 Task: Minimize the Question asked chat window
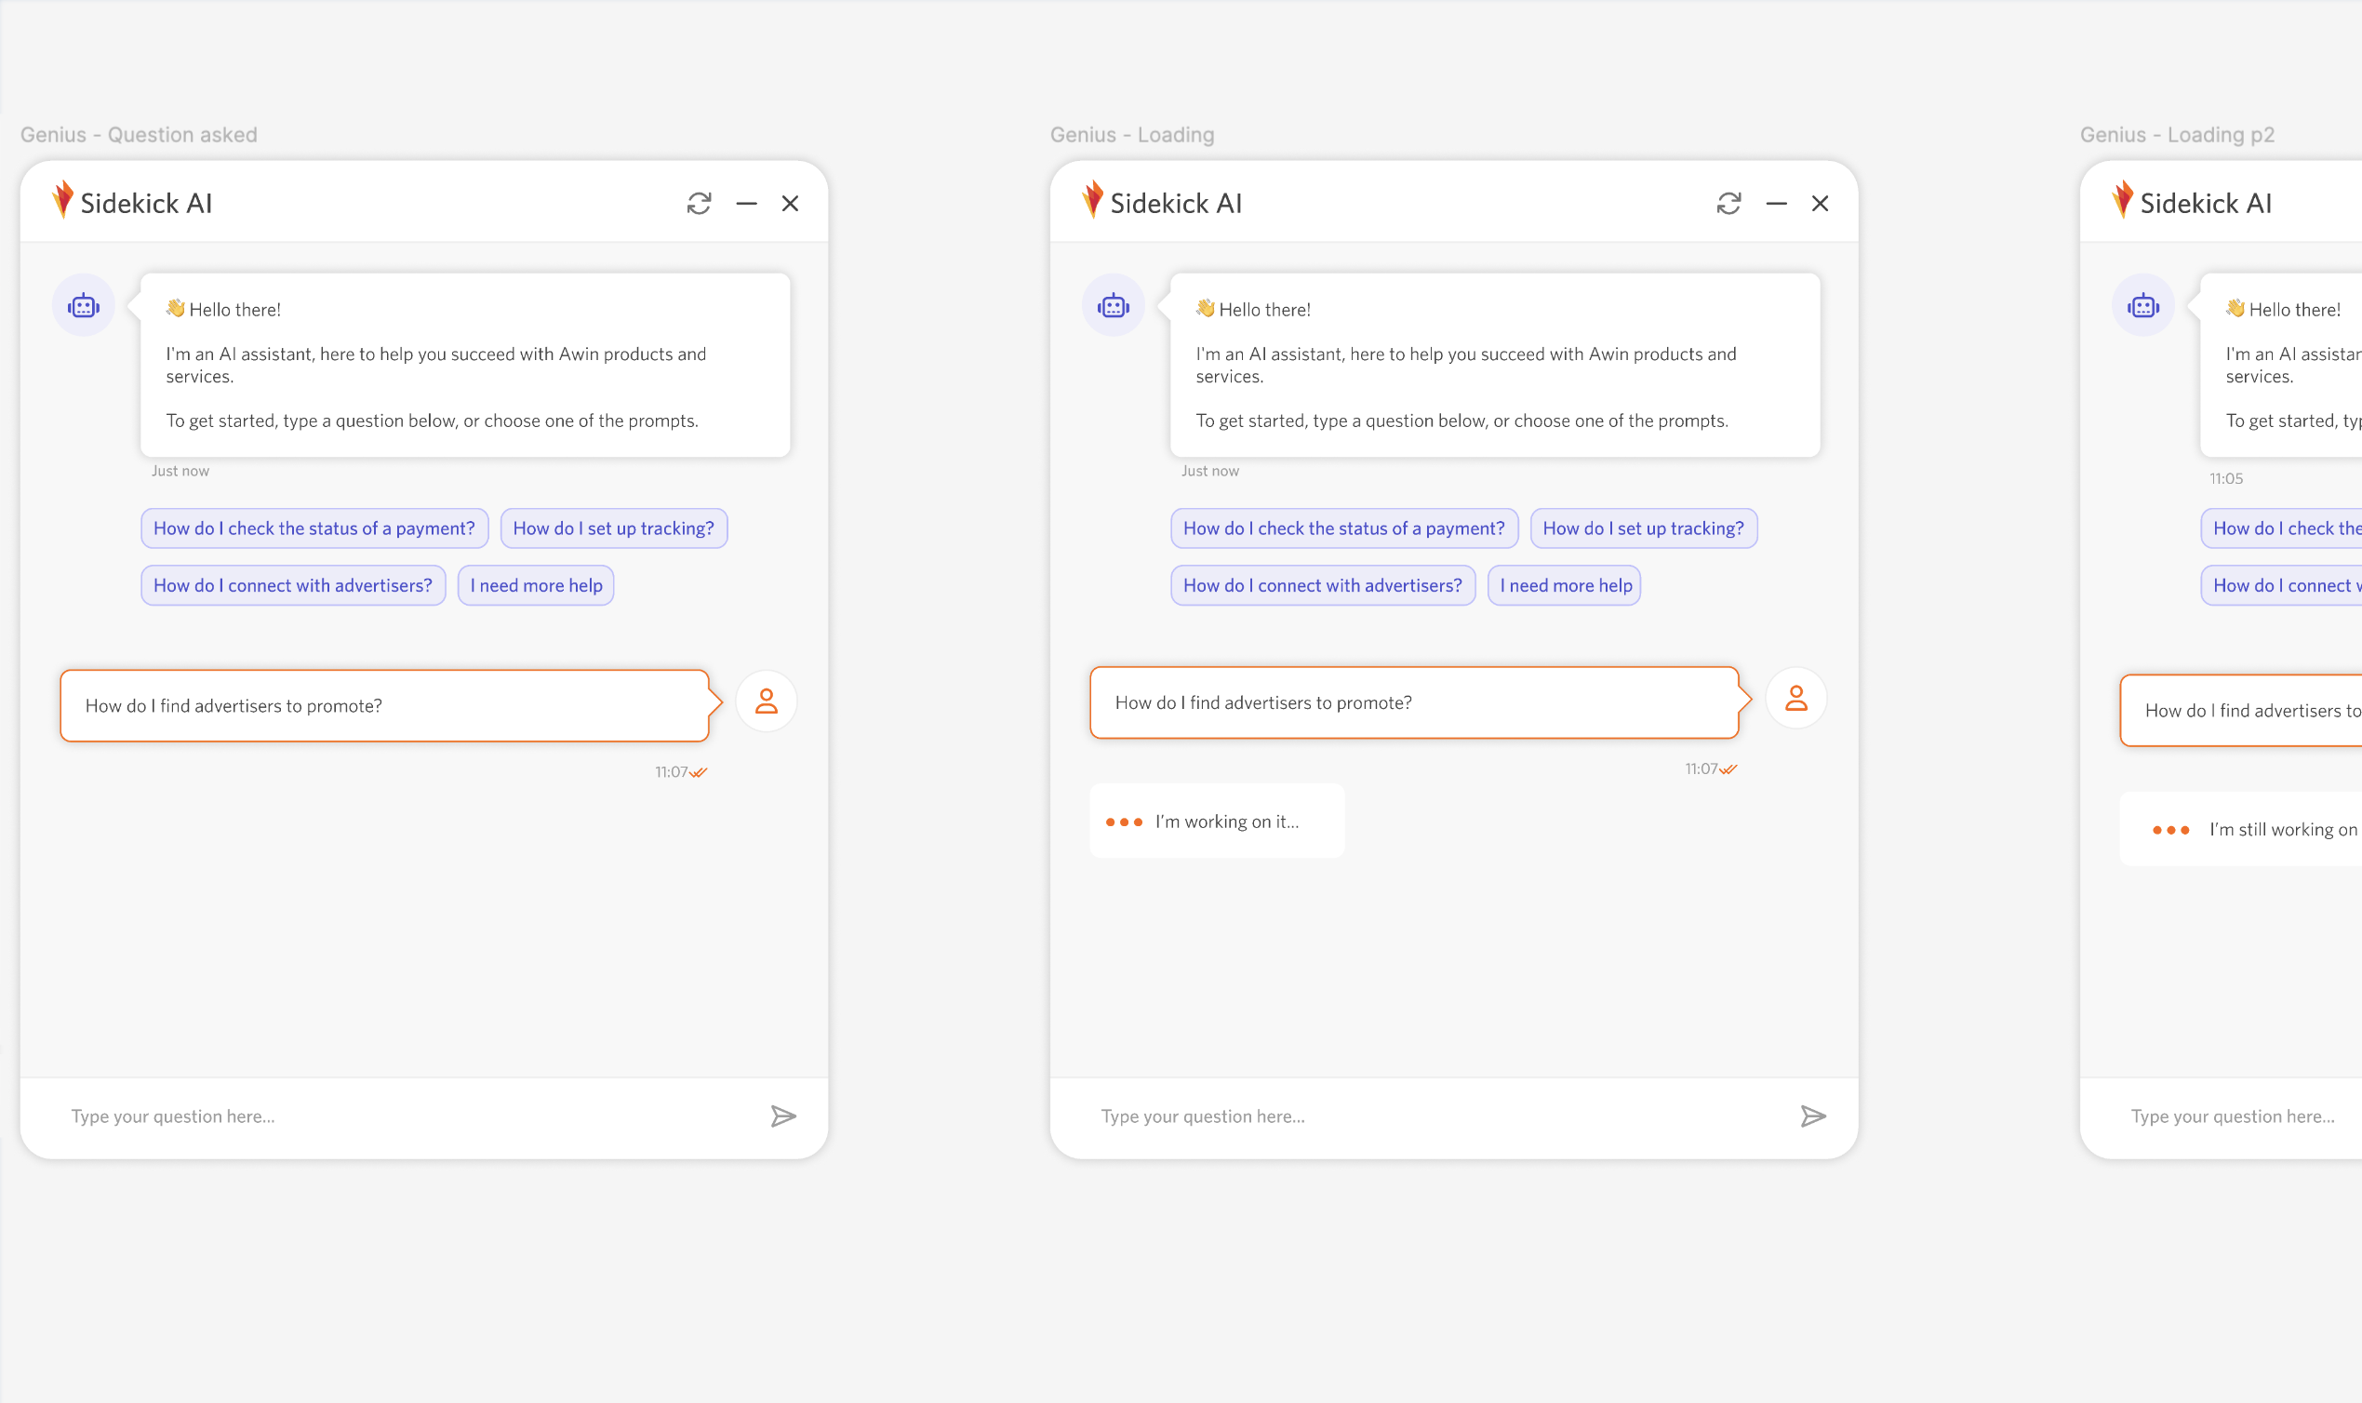(x=746, y=203)
